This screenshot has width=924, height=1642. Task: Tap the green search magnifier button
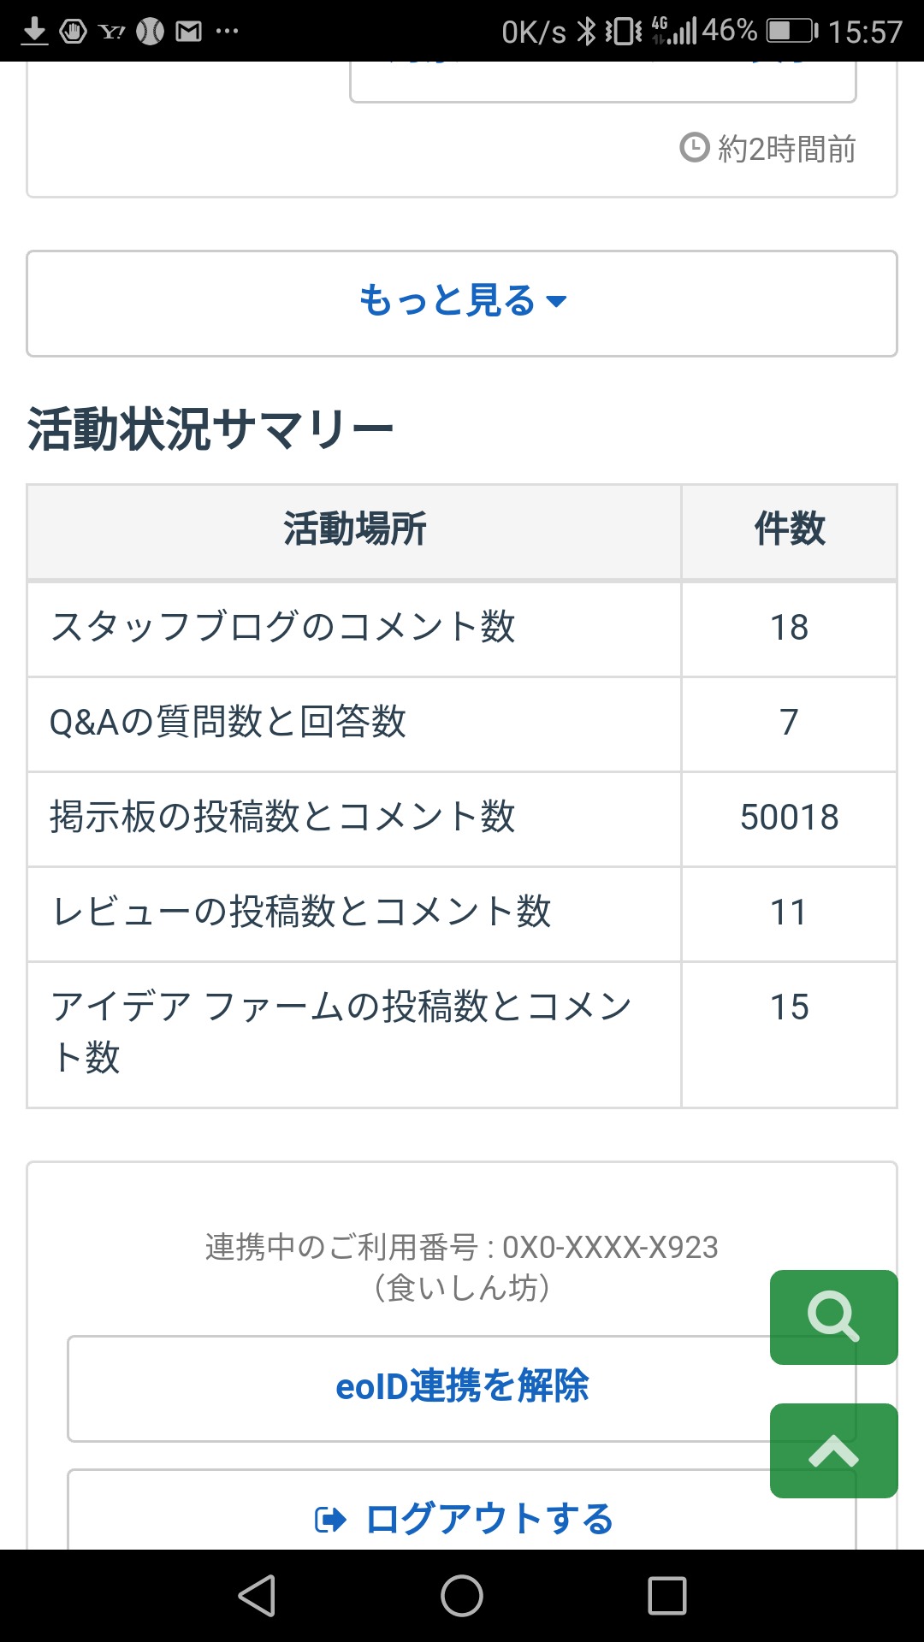pos(833,1317)
